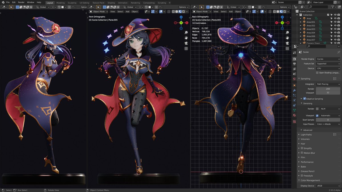Open the Output properties tab icon

pos(294,64)
